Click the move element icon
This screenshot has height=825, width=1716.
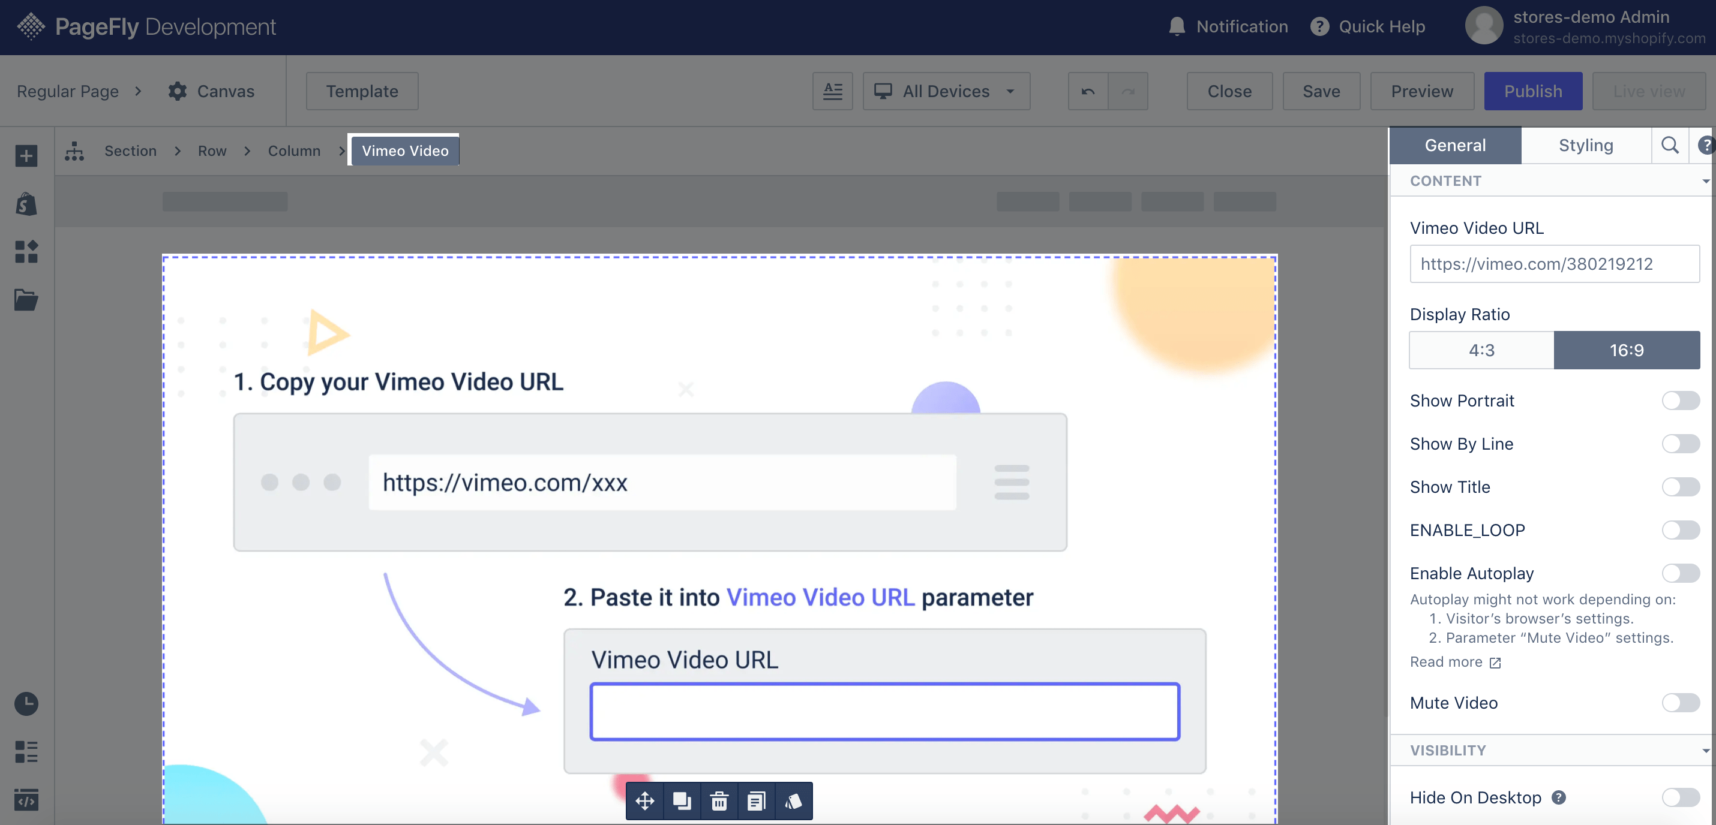click(x=645, y=801)
